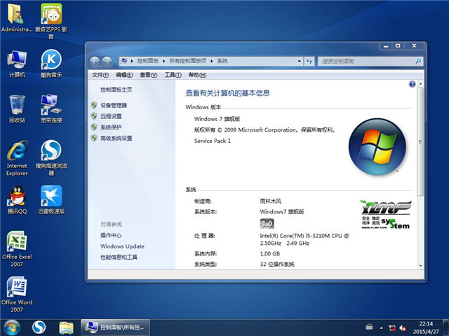Open the 编辑(E) menu
Viewport: 449px width, 336px height.
[x=124, y=75]
